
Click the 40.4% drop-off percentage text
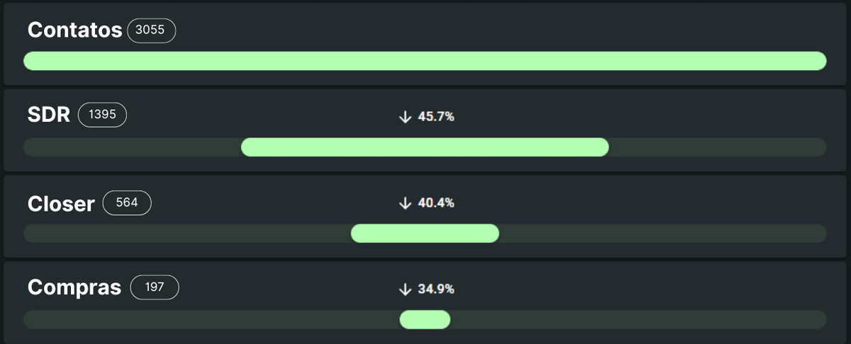[x=436, y=203]
